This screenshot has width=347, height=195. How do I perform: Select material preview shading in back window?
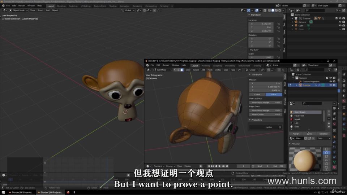277,10
